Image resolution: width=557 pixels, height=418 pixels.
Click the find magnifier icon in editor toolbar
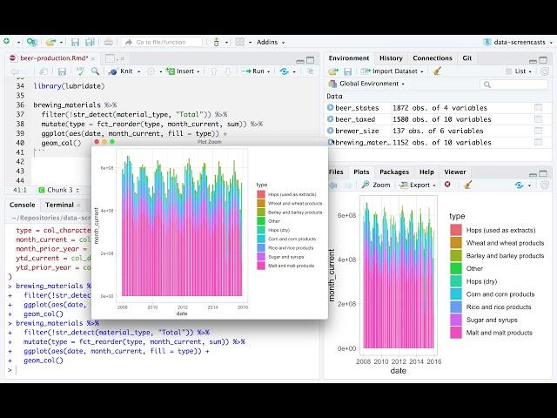tap(95, 71)
